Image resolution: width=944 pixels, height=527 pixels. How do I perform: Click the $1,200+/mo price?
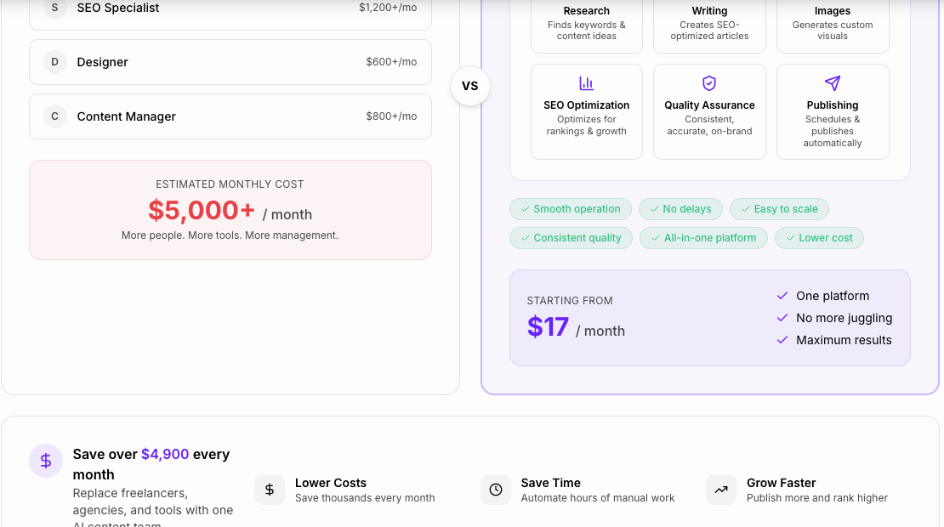click(388, 8)
